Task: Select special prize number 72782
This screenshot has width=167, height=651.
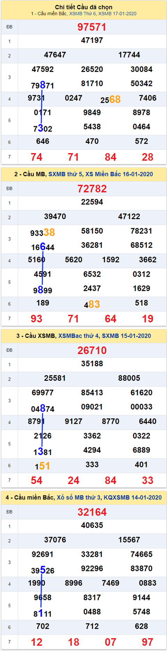Action: point(92,189)
